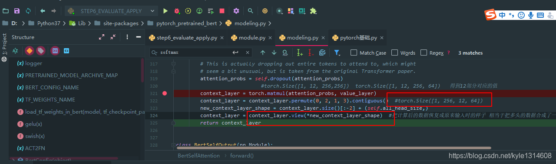Click Find All occurrences icon

pyautogui.click(x=285, y=52)
